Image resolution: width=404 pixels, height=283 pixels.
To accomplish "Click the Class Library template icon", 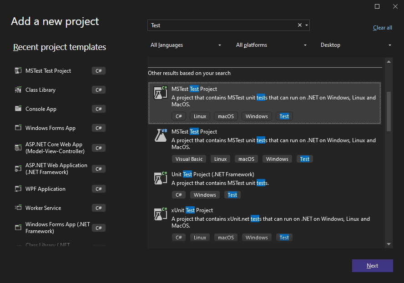I will (18, 89).
